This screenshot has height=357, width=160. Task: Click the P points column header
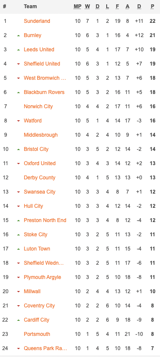[153, 6]
